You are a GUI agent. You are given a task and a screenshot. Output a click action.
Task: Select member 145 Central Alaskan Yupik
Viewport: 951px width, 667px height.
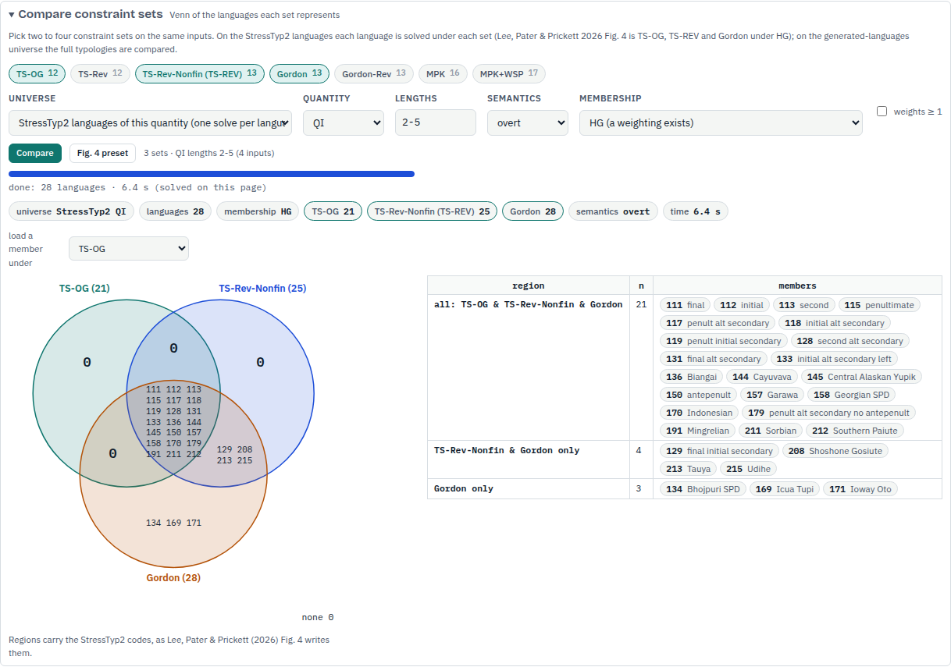pos(861,377)
